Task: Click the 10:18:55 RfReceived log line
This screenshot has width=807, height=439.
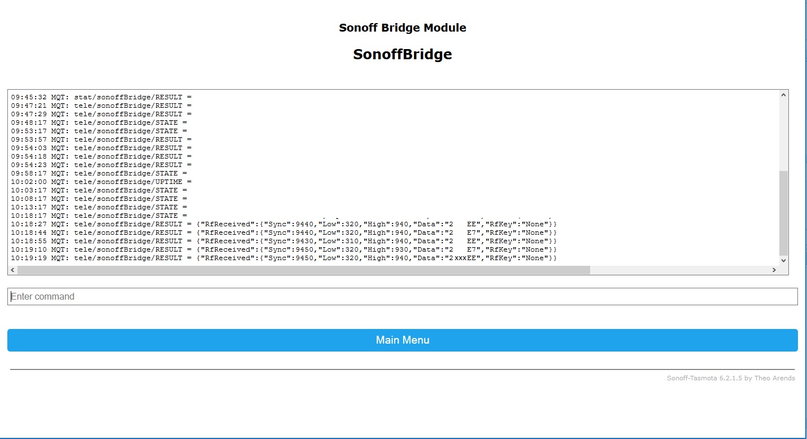Action: tap(284, 241)
